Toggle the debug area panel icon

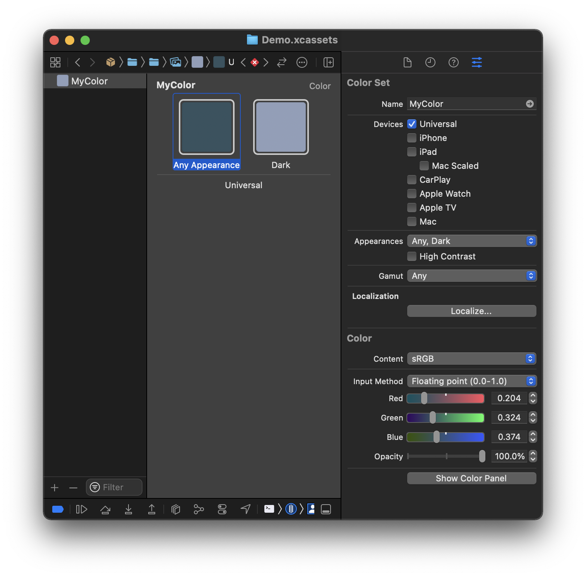tap(326, 509)
